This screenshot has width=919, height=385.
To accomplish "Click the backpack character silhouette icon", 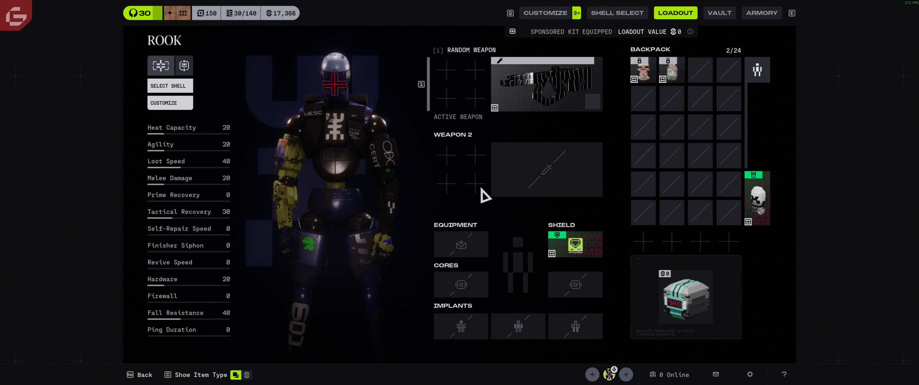I will [757, 70].
